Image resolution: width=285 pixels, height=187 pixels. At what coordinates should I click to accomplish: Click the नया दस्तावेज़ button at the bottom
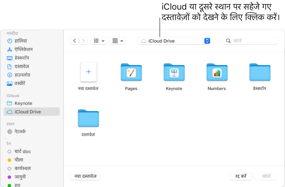[x=85, y=176]
